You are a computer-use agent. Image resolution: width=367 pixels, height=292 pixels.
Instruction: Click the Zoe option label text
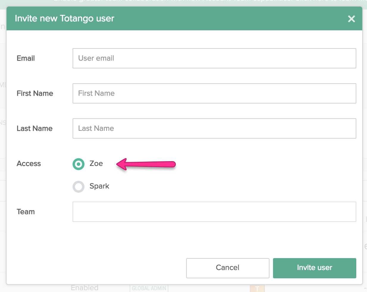[x=96, y=164]
